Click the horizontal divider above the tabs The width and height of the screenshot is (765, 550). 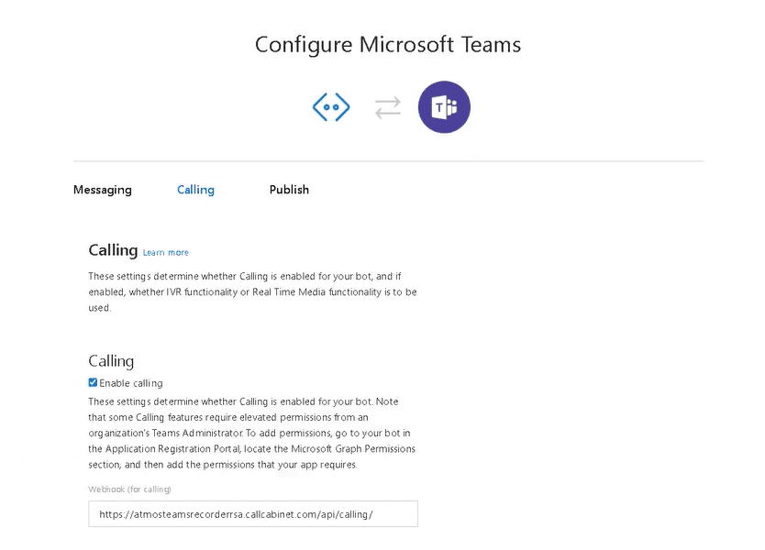[x=388, y=161]
